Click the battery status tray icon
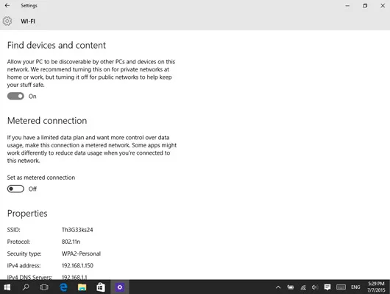 click(x=290, y=287)
